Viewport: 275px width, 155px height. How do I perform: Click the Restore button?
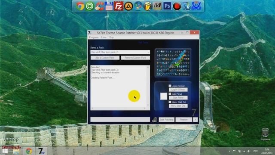tap(183, 120)
